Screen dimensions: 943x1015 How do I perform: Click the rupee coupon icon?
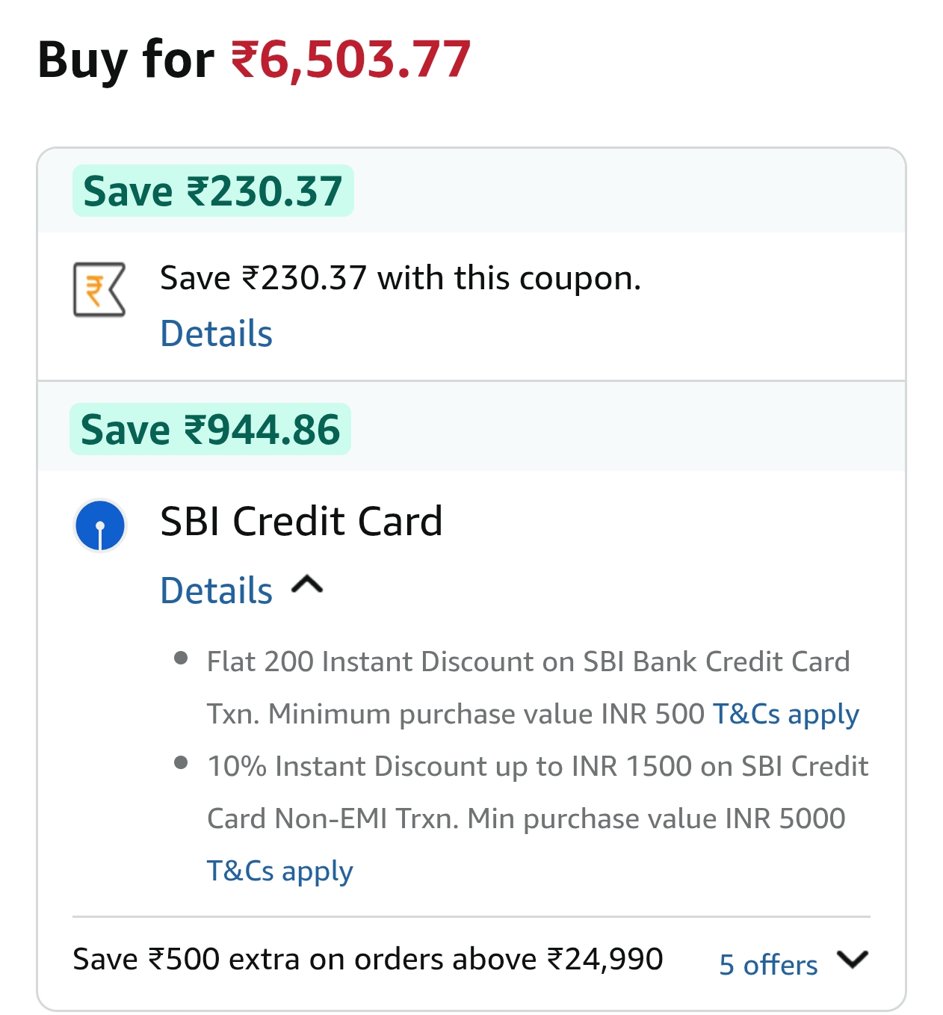(x=99, y=289)
